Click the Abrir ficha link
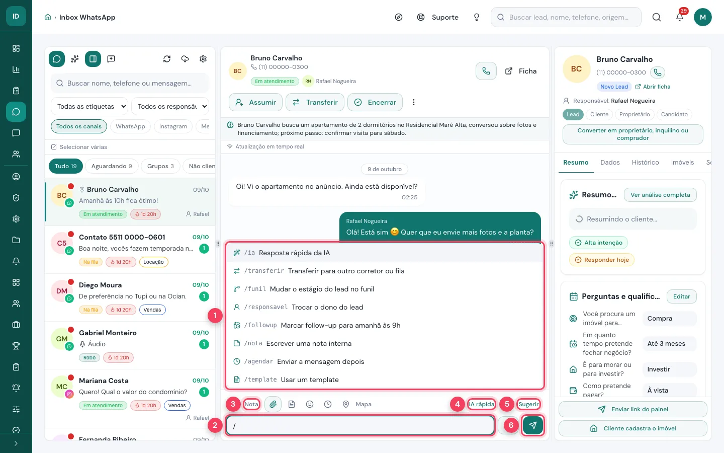The height and width of the screenshot is (453, 724). 653,87
